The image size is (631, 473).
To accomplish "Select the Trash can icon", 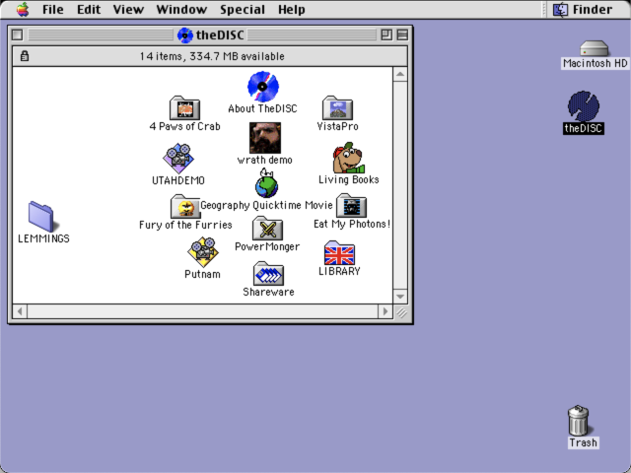I will (x=579, y=421).
